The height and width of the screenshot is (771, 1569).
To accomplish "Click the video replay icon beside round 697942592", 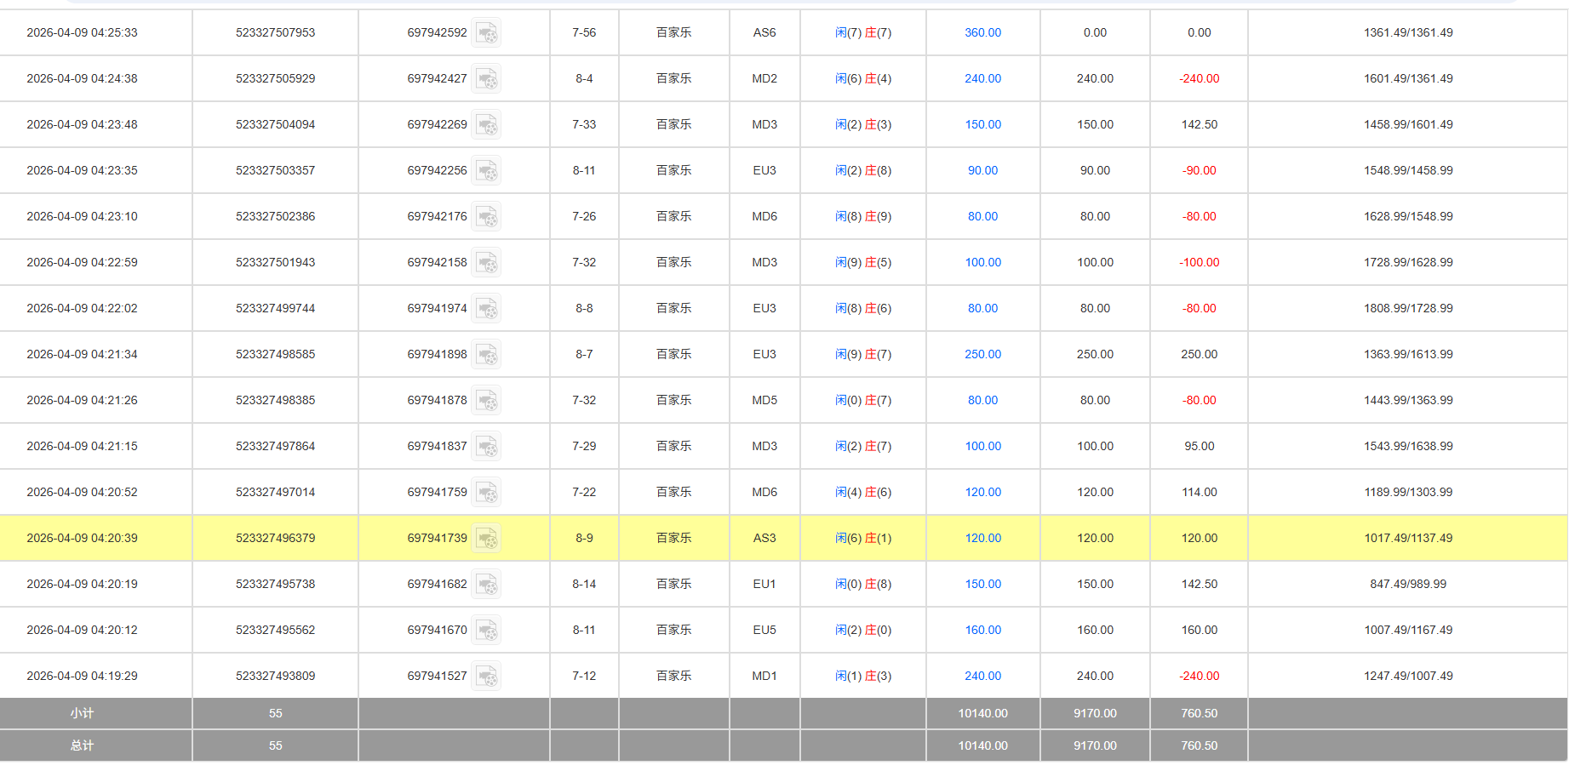I will 487,33.
